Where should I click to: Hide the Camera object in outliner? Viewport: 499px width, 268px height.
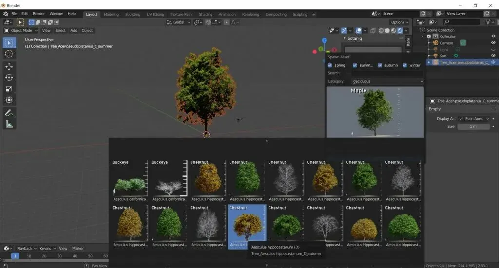pyautogui.click(x=493, y=43)
